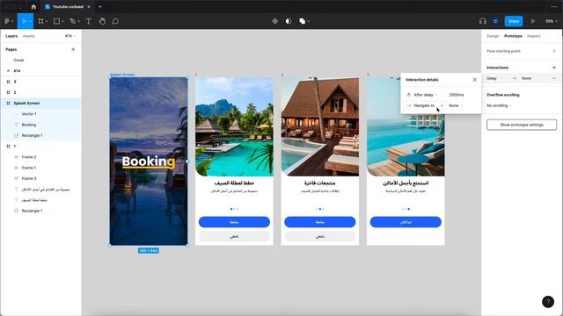Click the tropical pool image in frame 1
Screen dimensions: 563x316
(234, 126)
